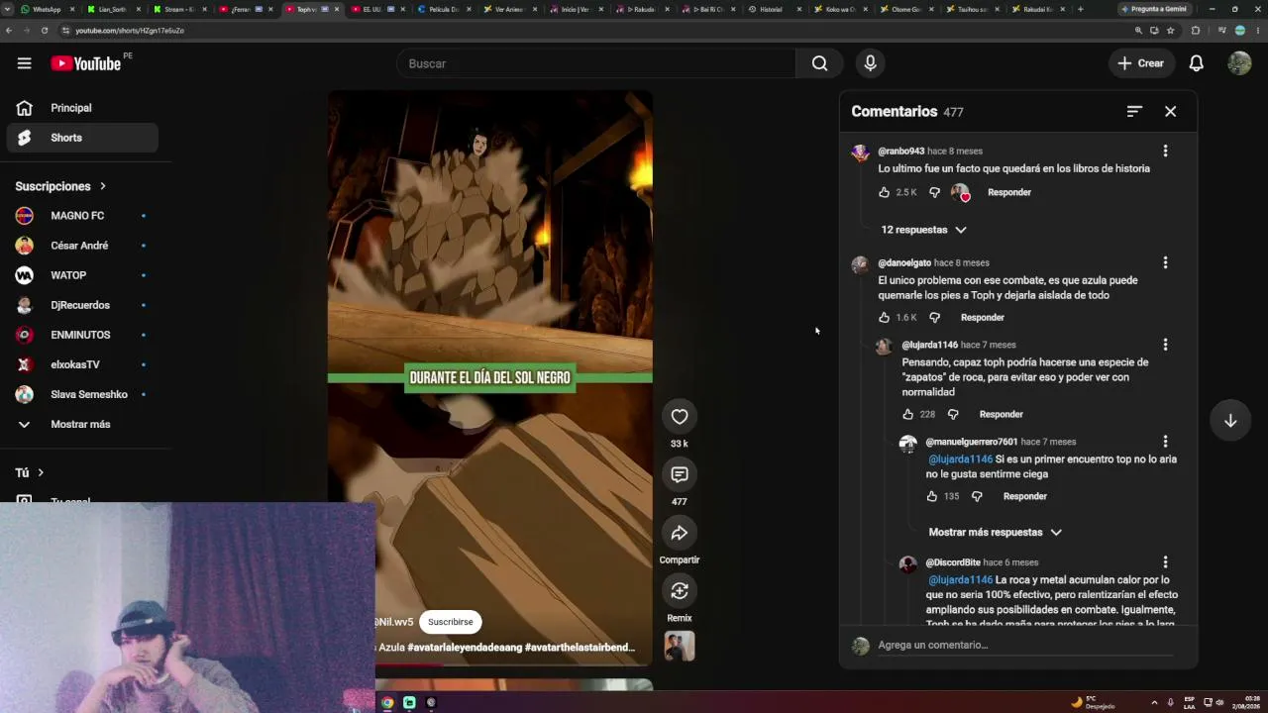Open the weather widget in the taskbar
1268x713 pixels.
(x=1095, y=703)
